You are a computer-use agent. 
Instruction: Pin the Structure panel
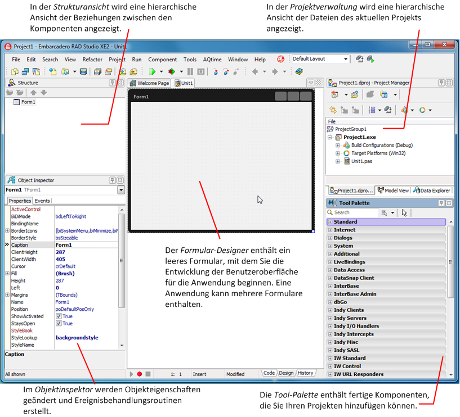click(113, 83)
